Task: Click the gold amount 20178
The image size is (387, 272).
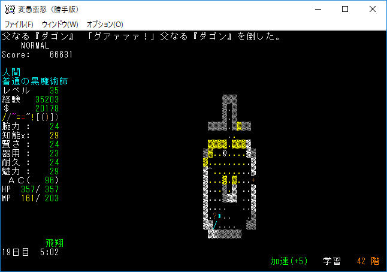Action: coord(47,108)
